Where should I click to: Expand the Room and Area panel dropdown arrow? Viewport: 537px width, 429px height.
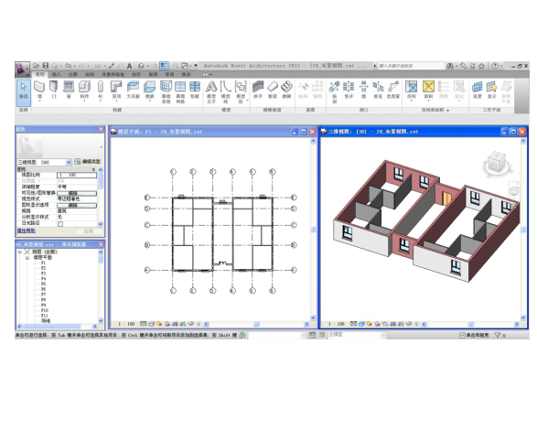(447, 111)
